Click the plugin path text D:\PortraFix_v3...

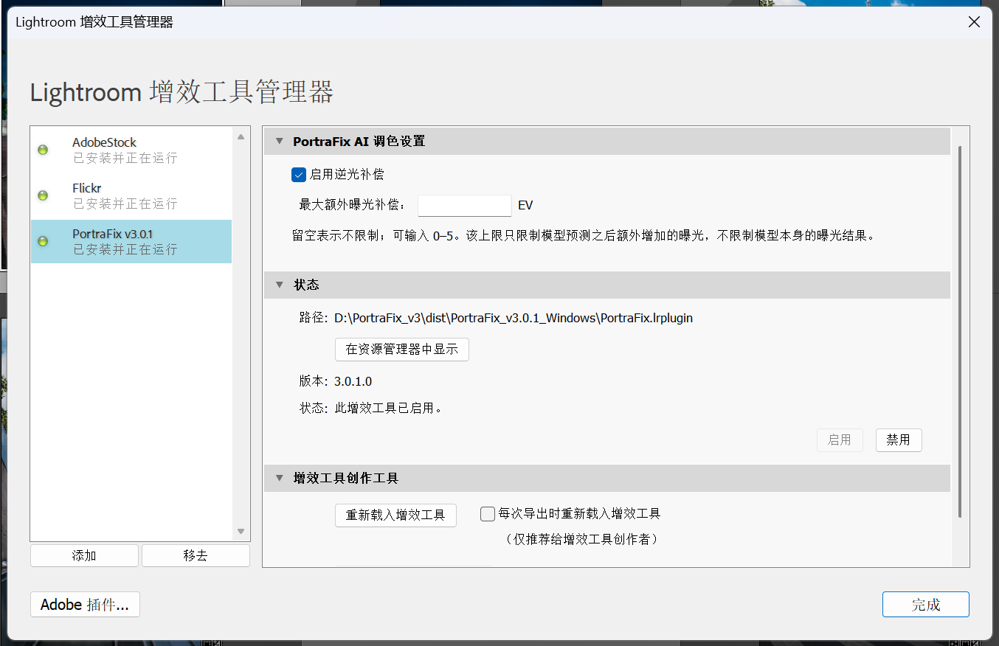[x=514, y=319]
